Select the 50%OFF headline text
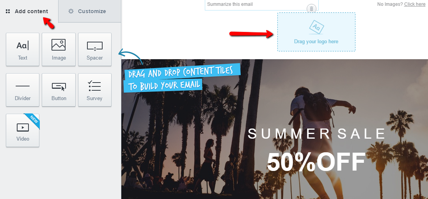 [x=316, y=162]
